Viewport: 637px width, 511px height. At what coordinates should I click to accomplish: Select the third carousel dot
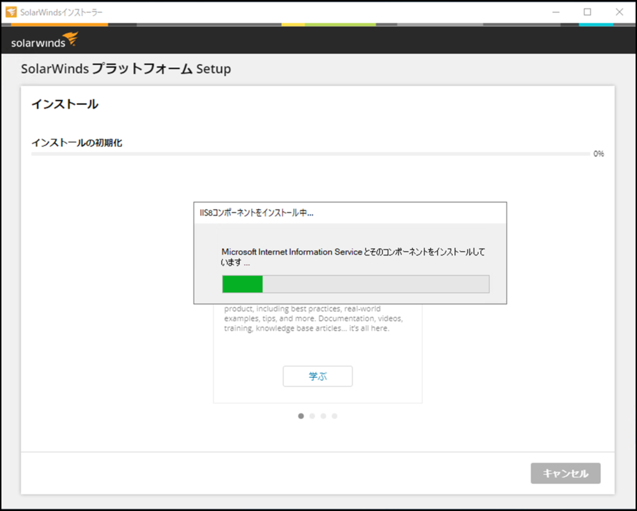click(x=323, y=416)
